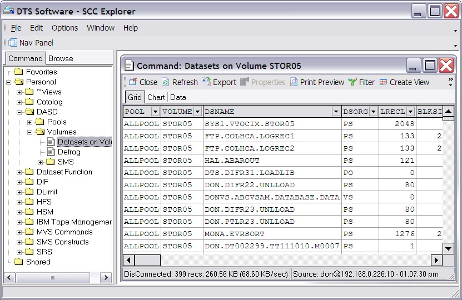
Task: Click the Defrag document icon
Action: point(51,152)
